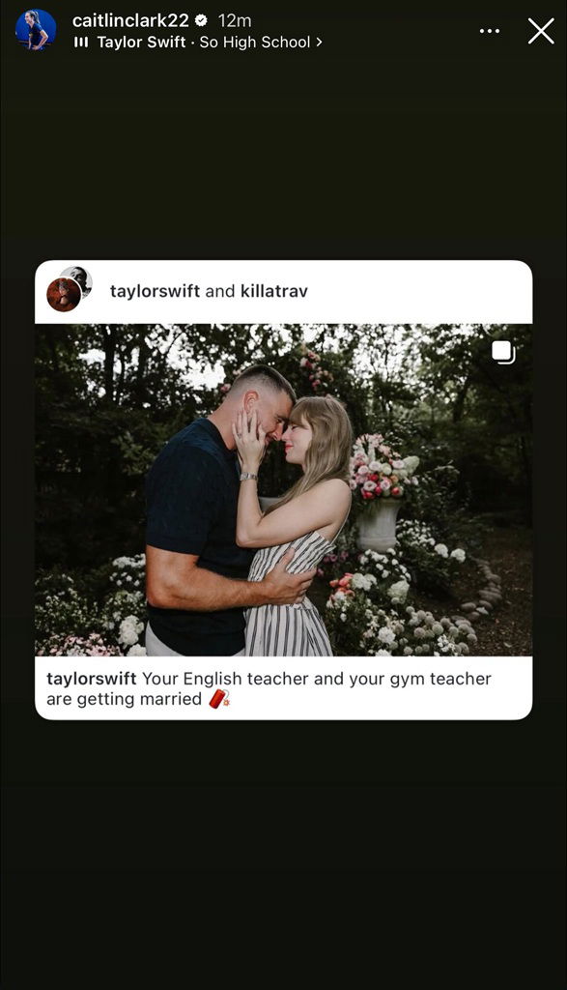Select the Taylor Swift artist name in music tag

pyautogui.click(x=141, y=43)
